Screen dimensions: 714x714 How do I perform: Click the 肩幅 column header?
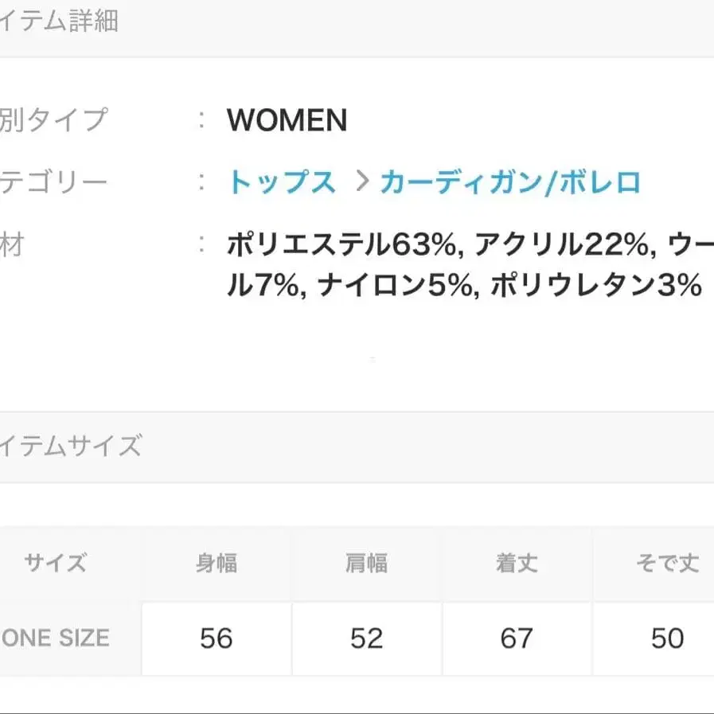click(x=366, y=564)
